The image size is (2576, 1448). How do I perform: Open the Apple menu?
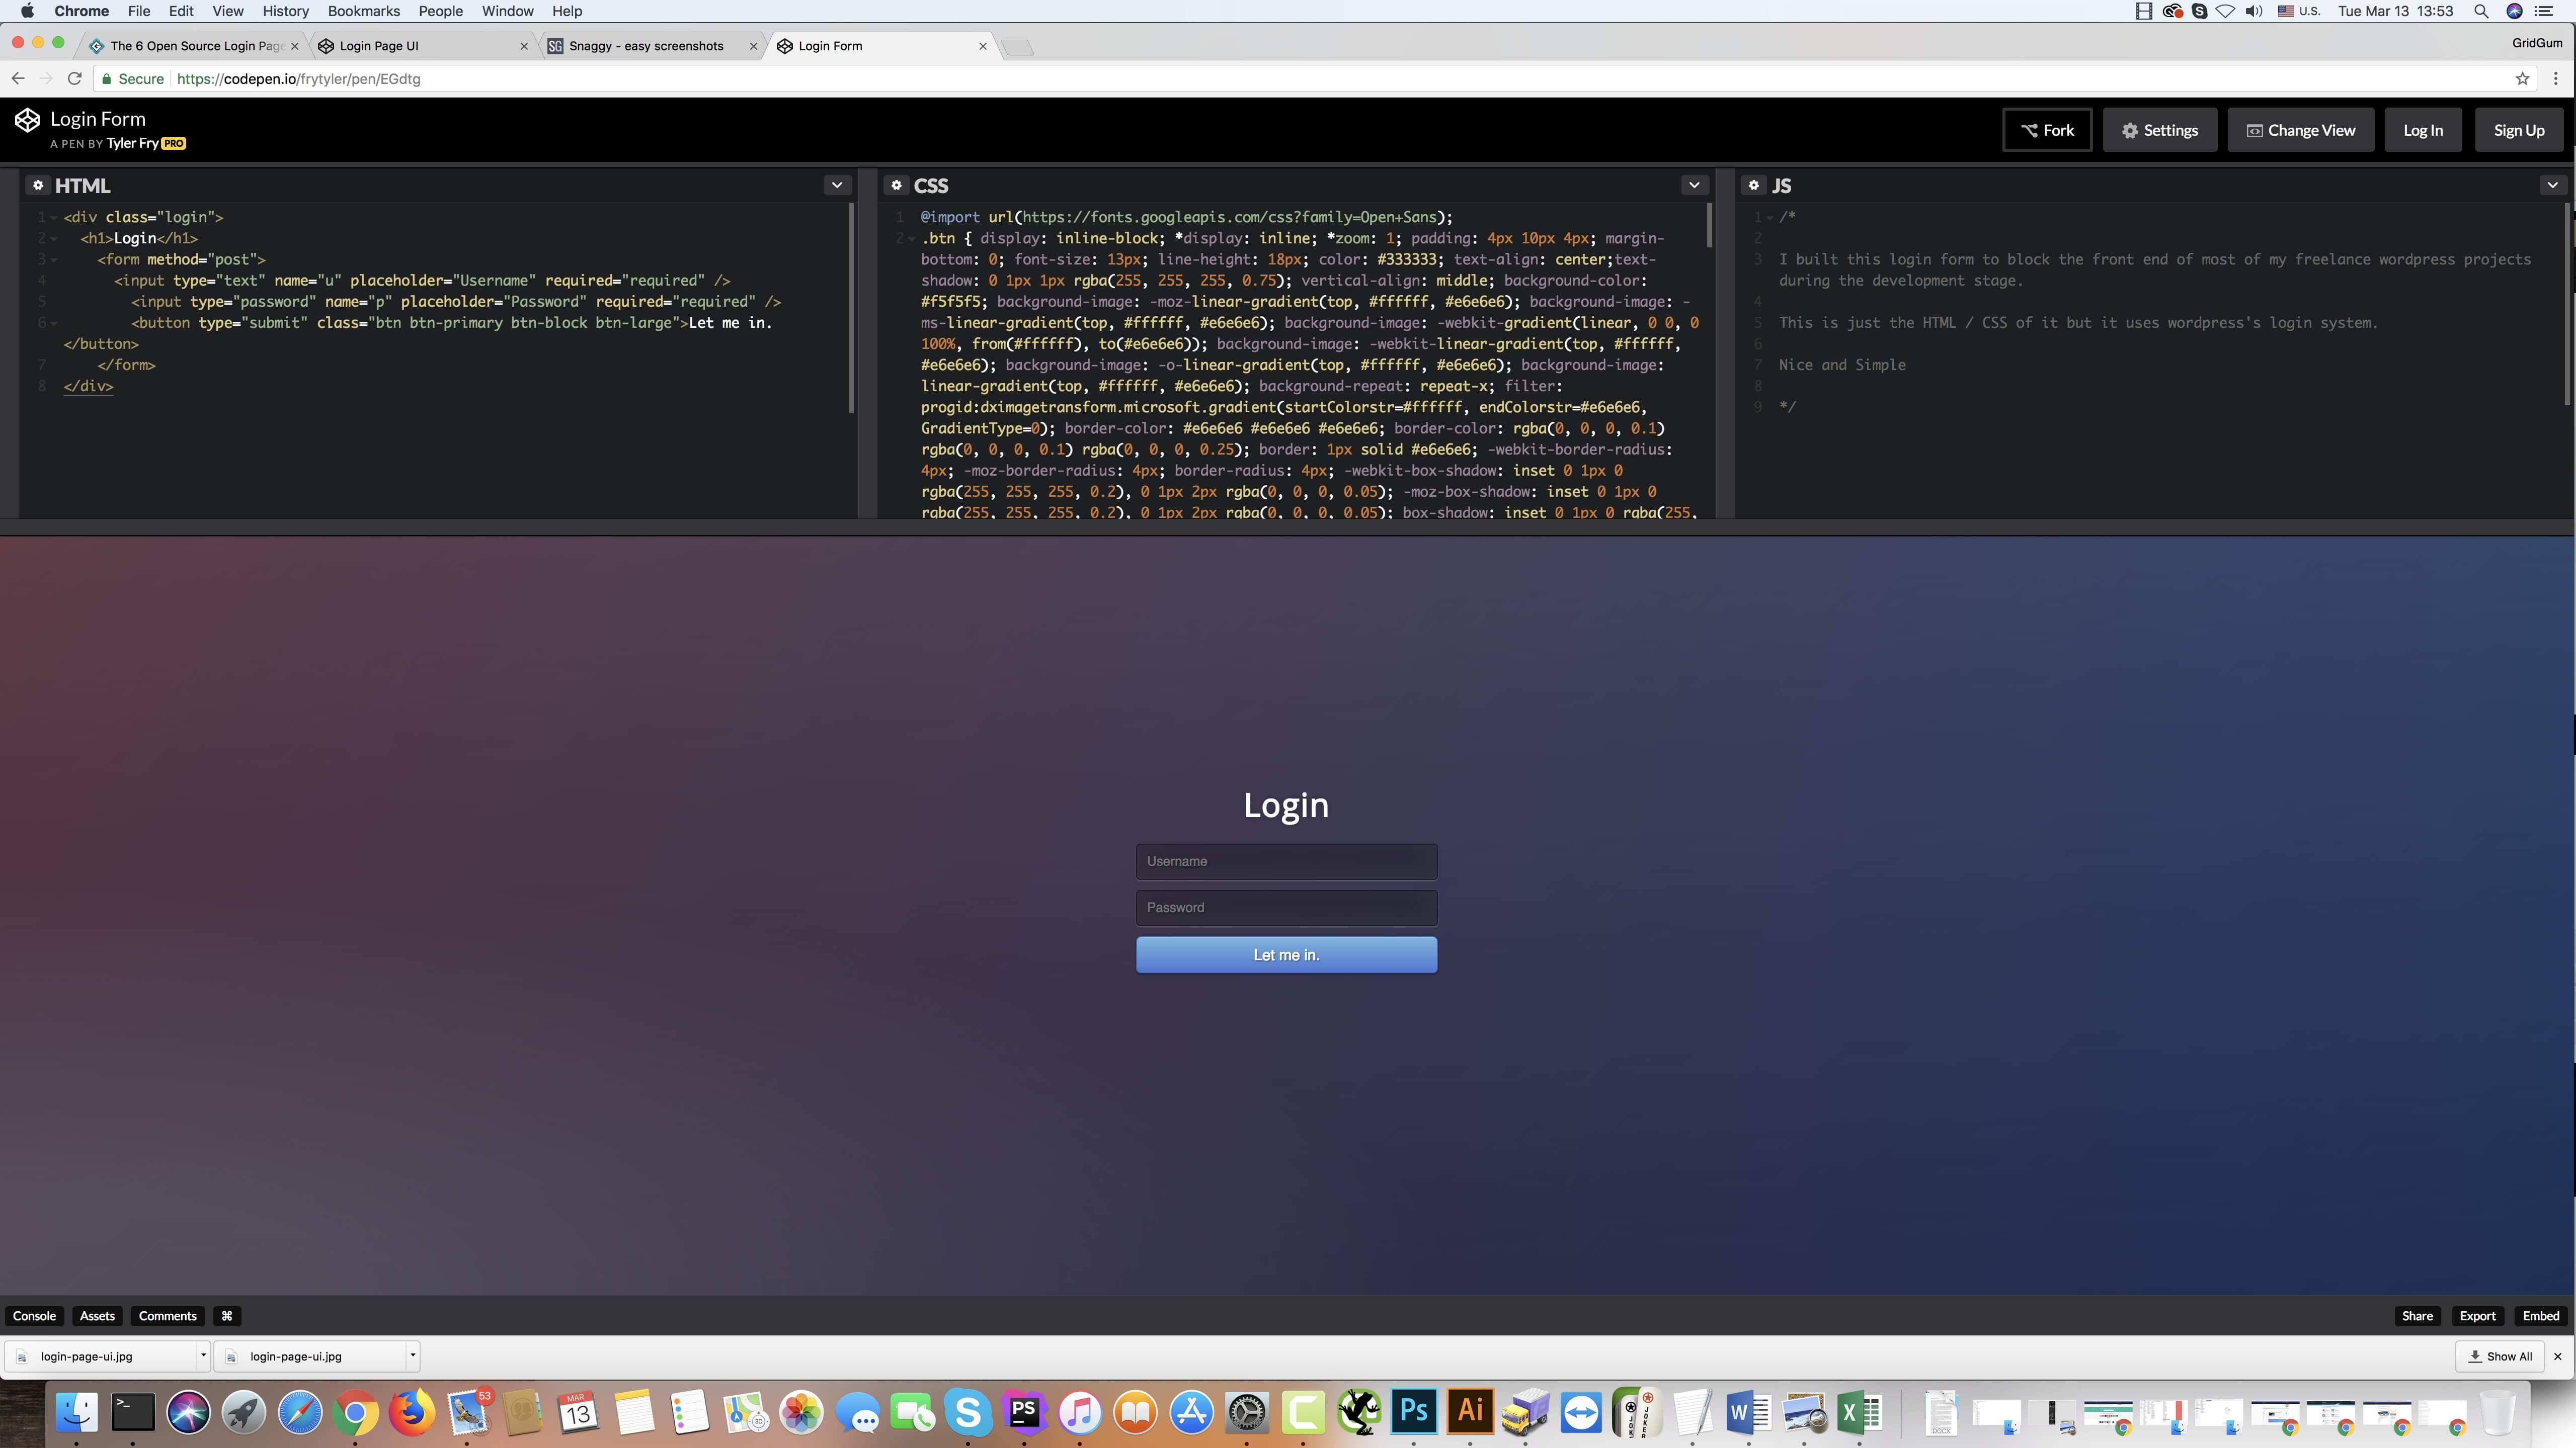tap(27, 11)
